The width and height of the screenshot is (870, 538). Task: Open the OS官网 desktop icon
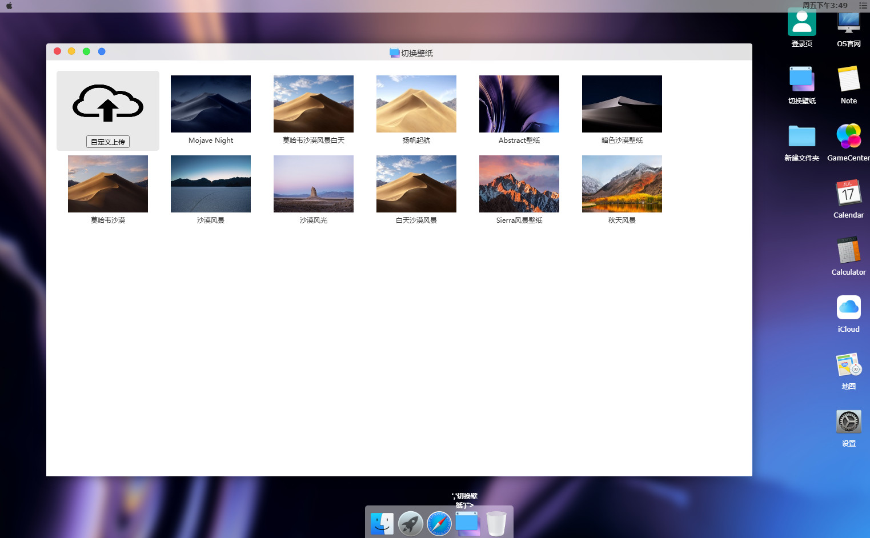(848, 23)
